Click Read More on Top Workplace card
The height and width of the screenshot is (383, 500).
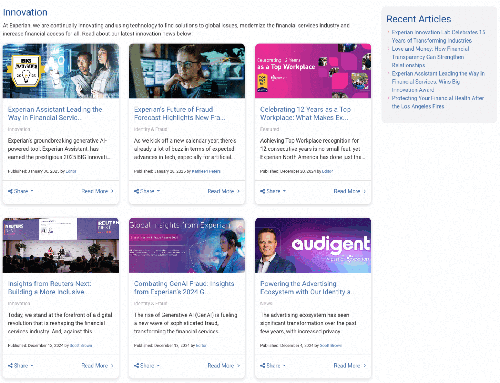350,191
